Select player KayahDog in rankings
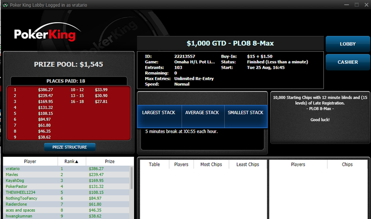371x219 pixels. (x=66, y=180)
